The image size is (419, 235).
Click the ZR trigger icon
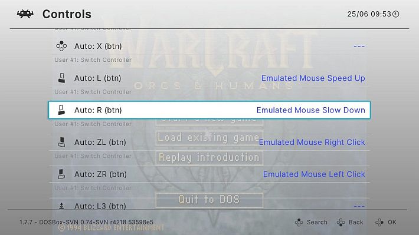pos(61,174)
